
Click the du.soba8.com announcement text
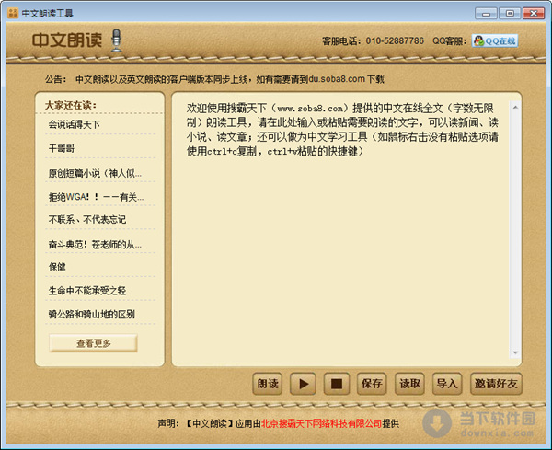click(337, 79)
